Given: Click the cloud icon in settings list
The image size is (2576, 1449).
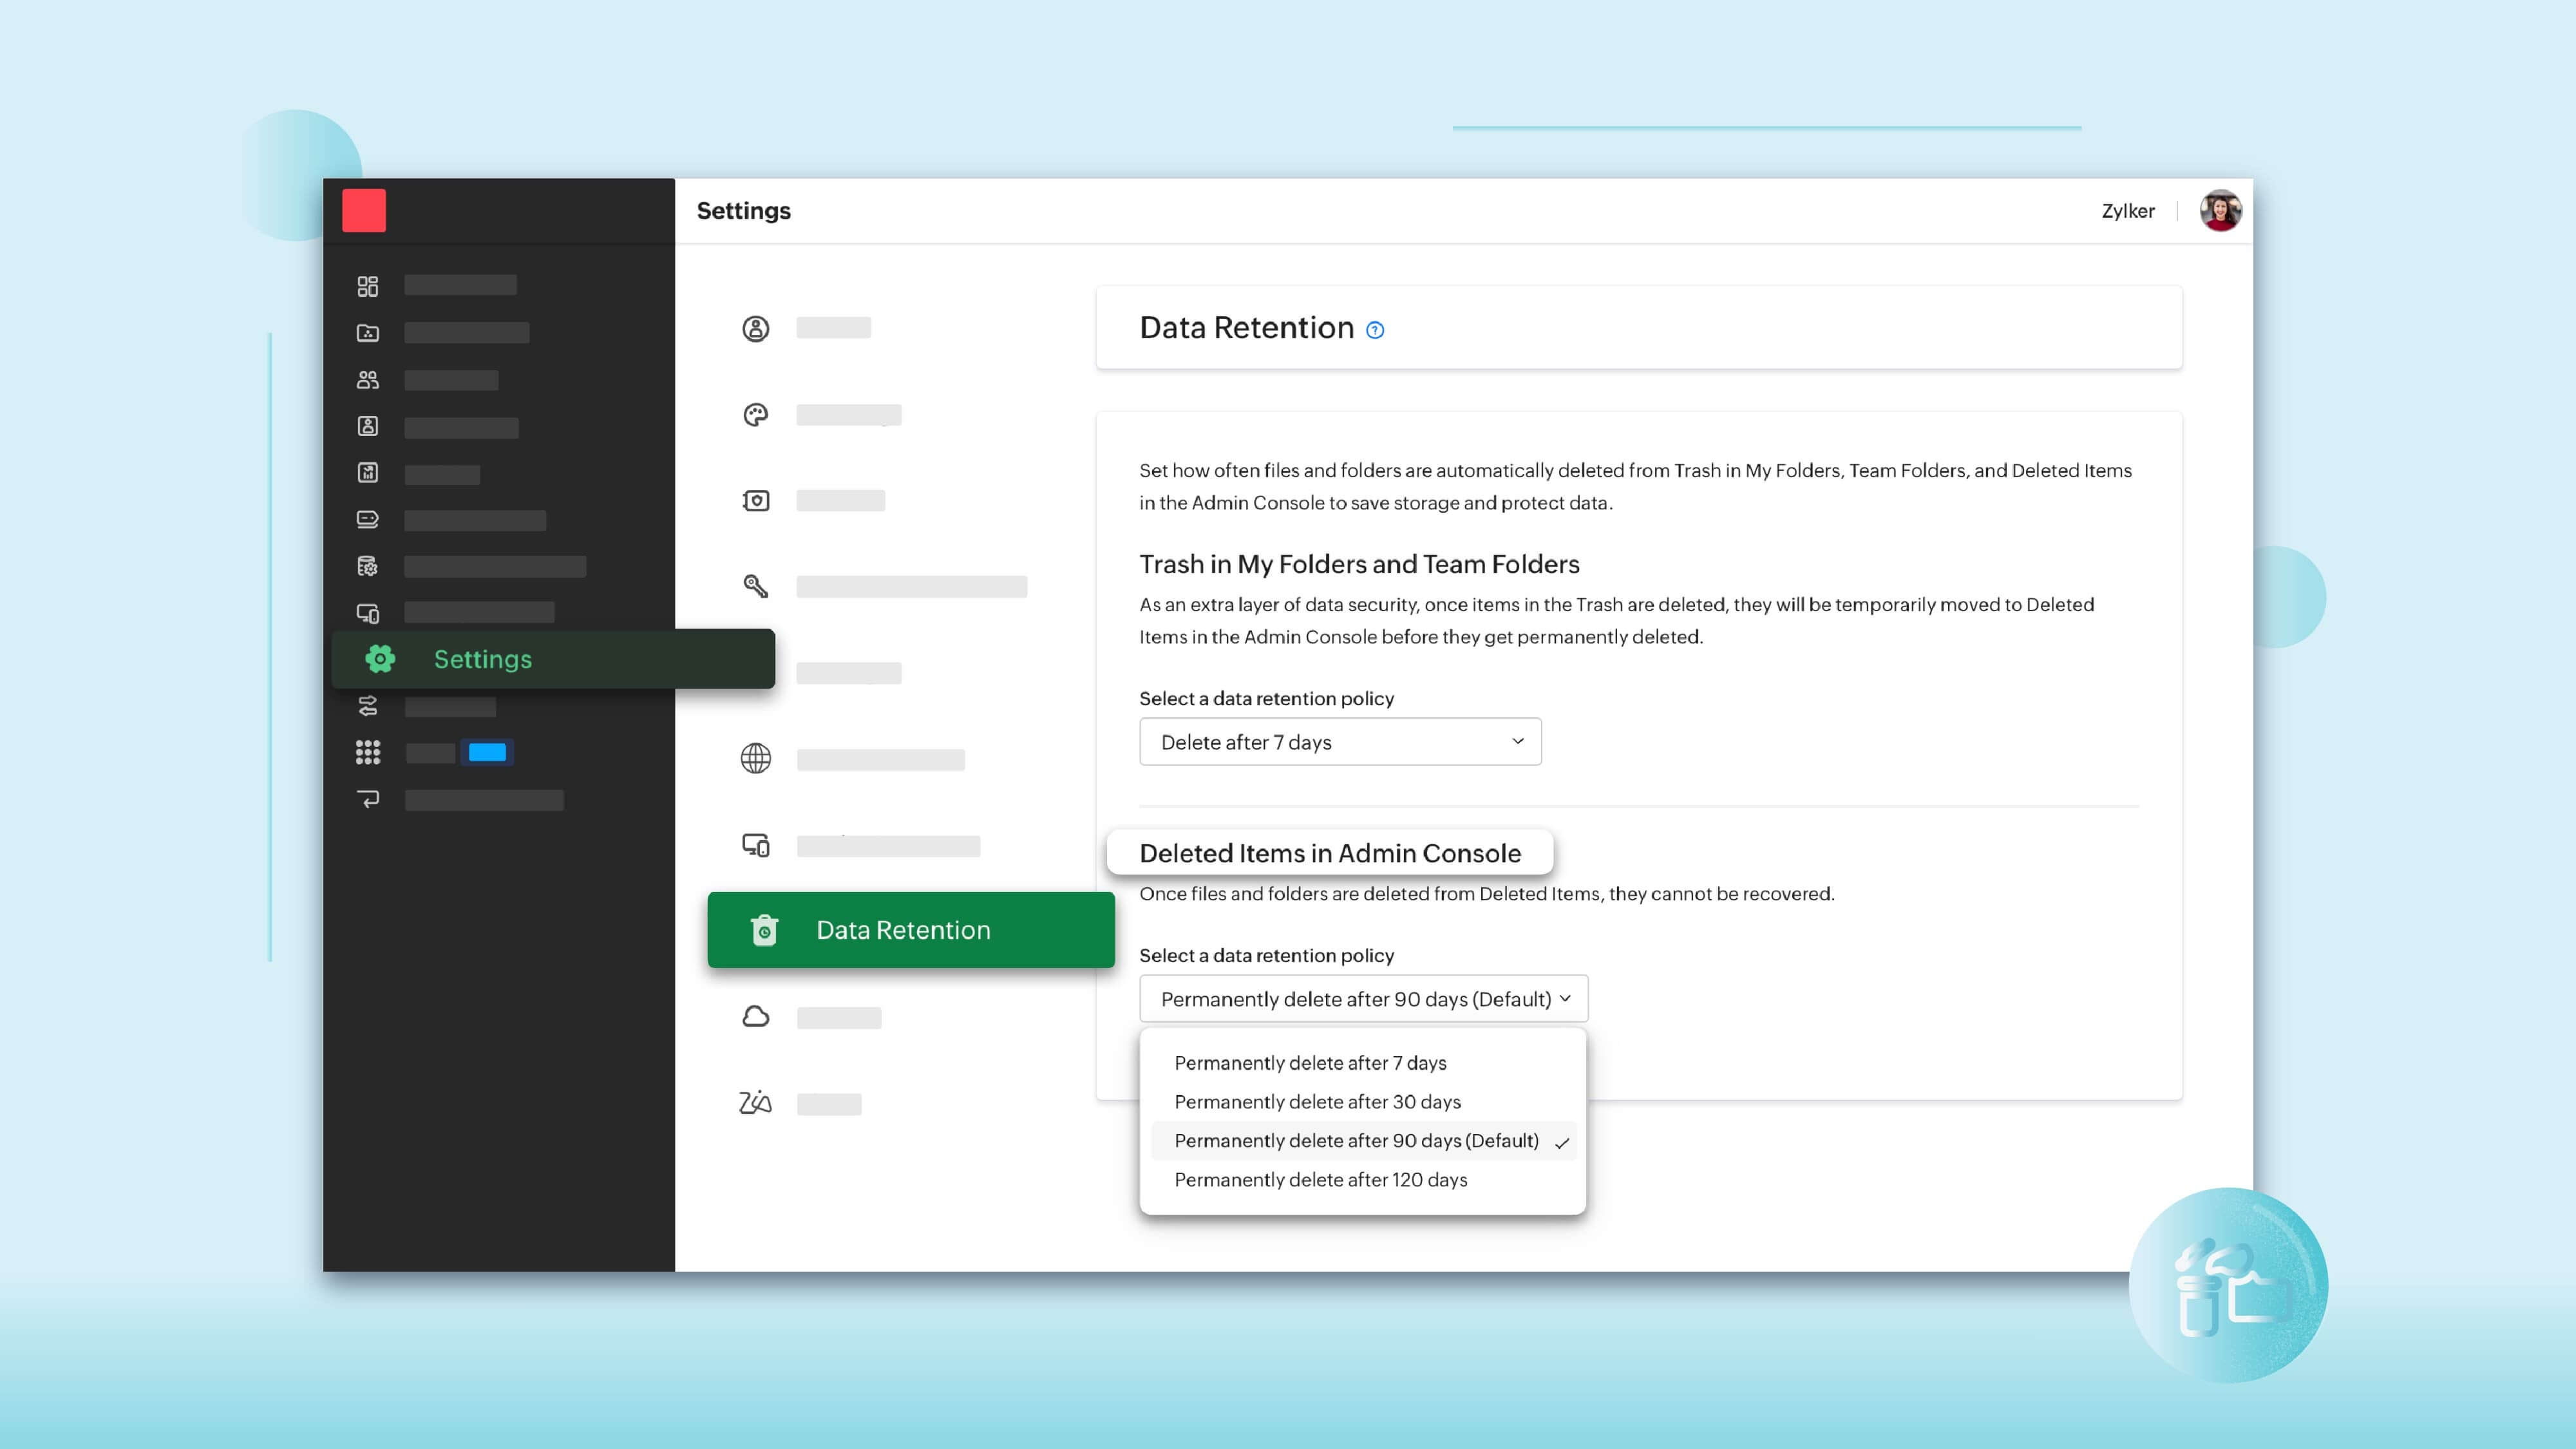Looking at the screenshot, I should pos(756,1017).
